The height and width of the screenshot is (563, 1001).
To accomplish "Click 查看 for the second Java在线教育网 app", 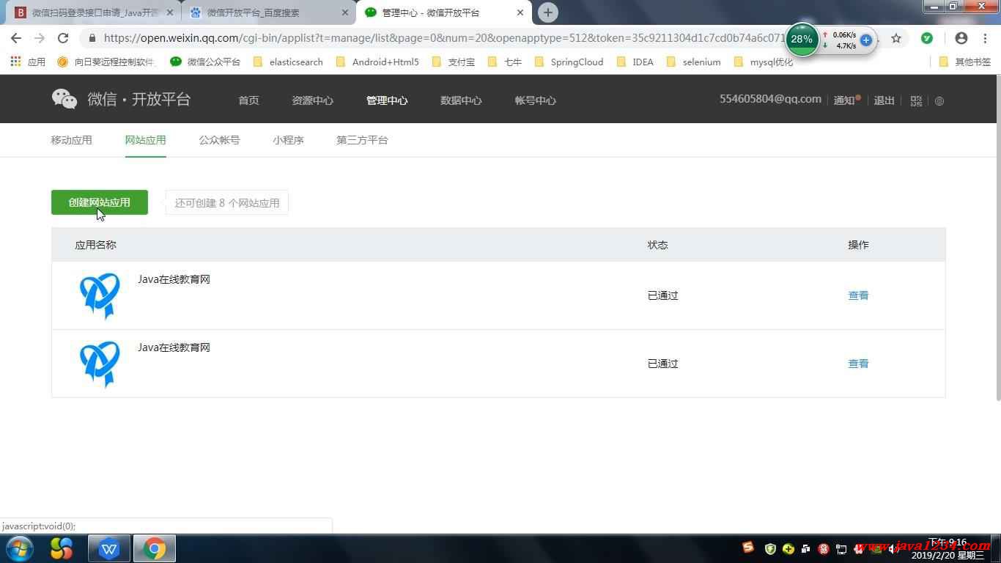I will tap(858, 364).
